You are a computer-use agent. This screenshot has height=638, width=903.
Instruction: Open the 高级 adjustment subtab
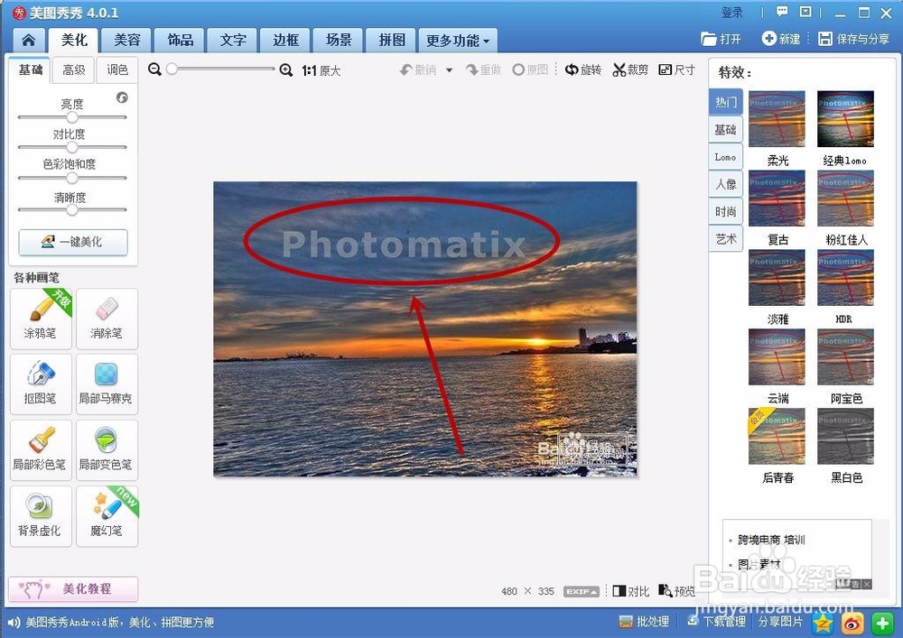(x=74, y=70)
